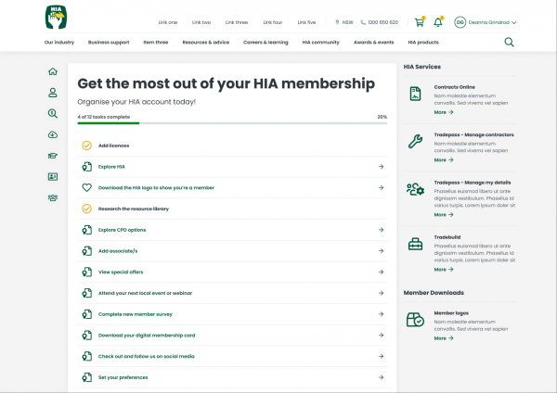Click the Link four header link
Screen dimensions: 557x393
pyautogui.click(x=272, y=22)
